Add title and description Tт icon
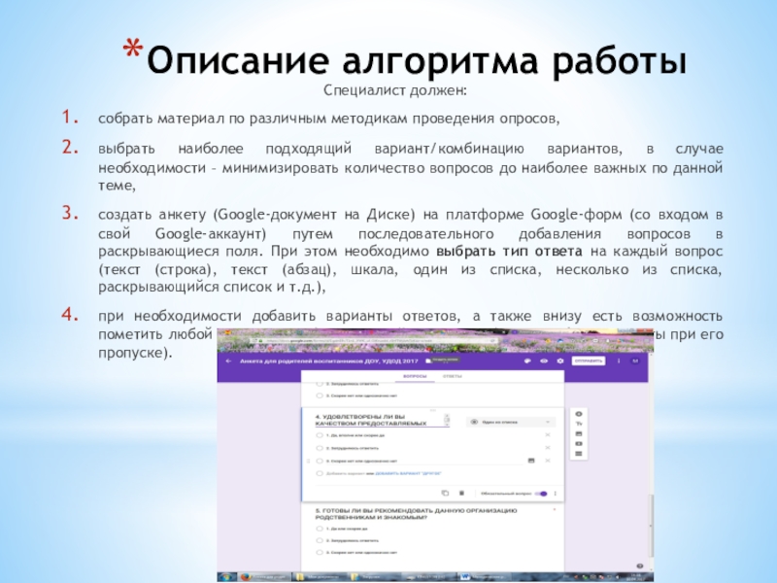777x583 pixels. pyautogui.click(x=578, y=424)
